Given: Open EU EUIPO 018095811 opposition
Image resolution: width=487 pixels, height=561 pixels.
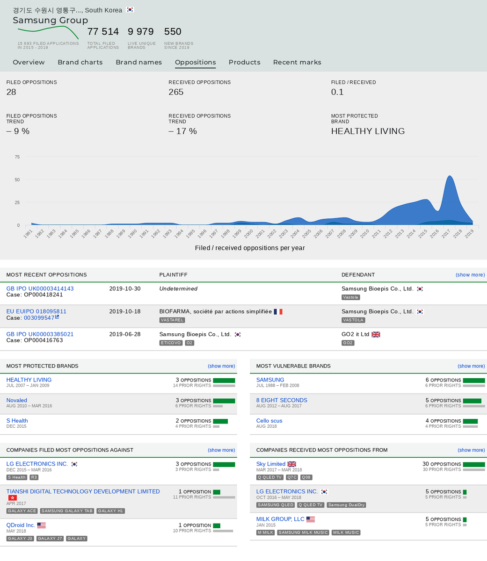Looking at the screenshot, I should coord(36,311).
